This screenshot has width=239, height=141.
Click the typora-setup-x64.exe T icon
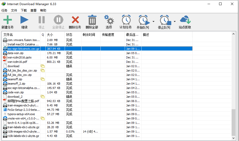click(5, 114)
